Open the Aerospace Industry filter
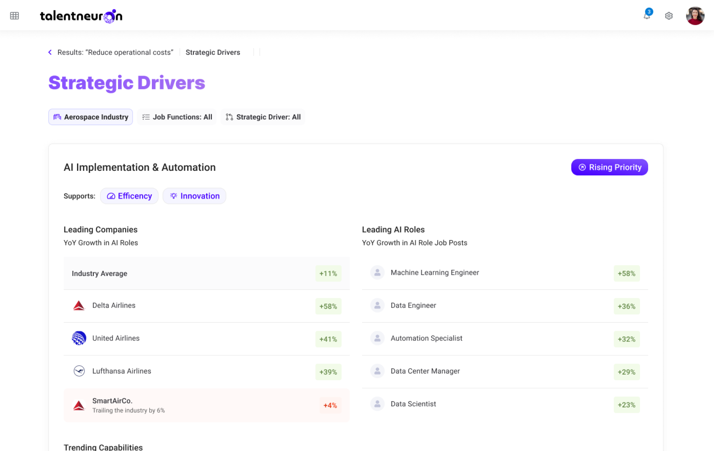The width and height of the screenshot is (714, 451). (91, 117)
